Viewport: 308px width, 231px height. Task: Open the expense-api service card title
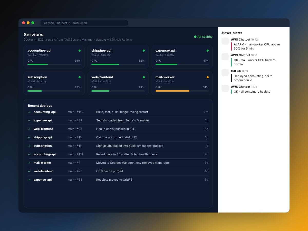click(165, 51)
